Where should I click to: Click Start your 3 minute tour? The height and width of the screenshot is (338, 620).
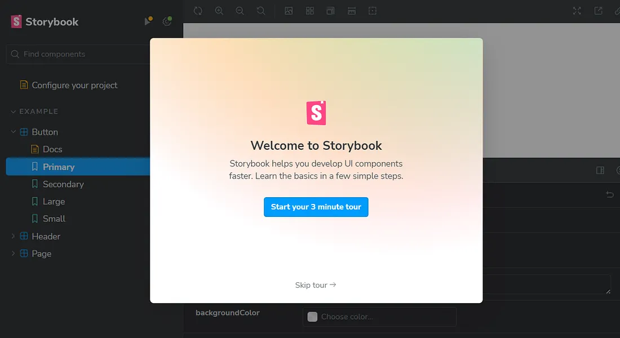pos(316,207)
